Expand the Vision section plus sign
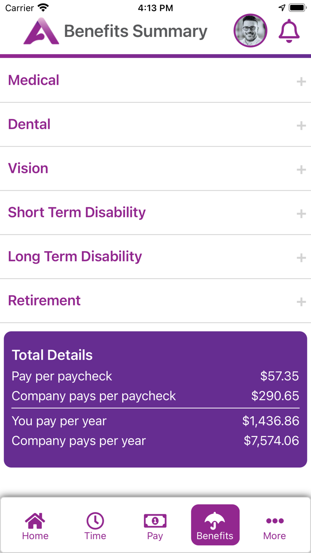 coord(301,170)
